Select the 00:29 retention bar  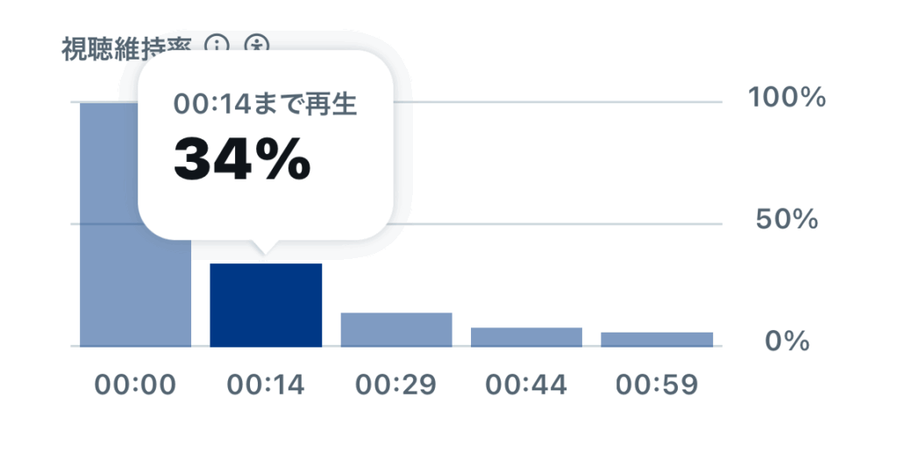point(396,329)
